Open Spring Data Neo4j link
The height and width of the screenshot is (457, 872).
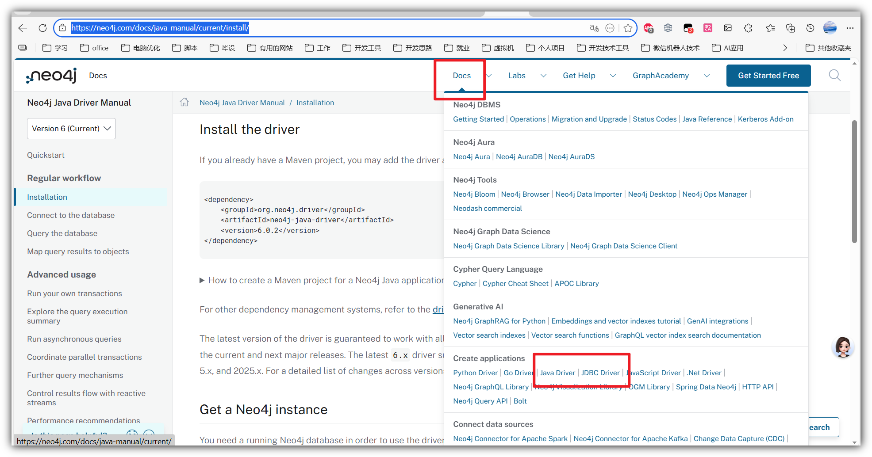pos(706,387)
